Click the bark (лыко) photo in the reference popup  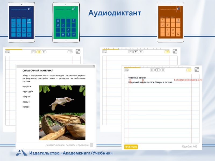click(x=62, y=126)
